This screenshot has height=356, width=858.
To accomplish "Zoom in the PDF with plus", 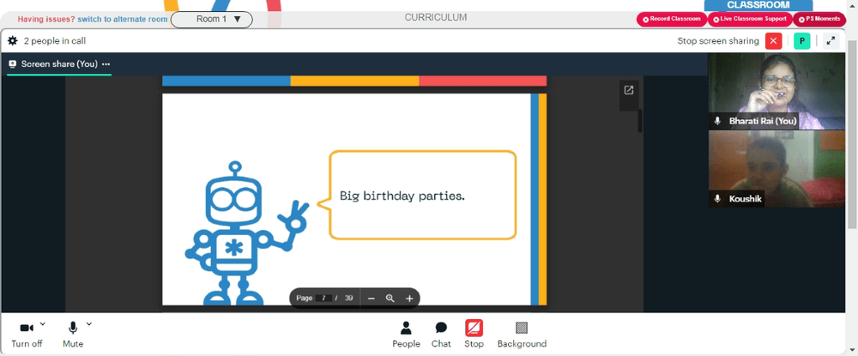I will click(x=409, y=298).
